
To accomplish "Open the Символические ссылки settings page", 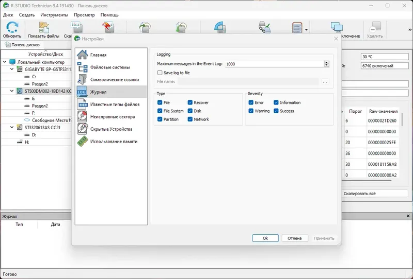I will click(111, 80).
